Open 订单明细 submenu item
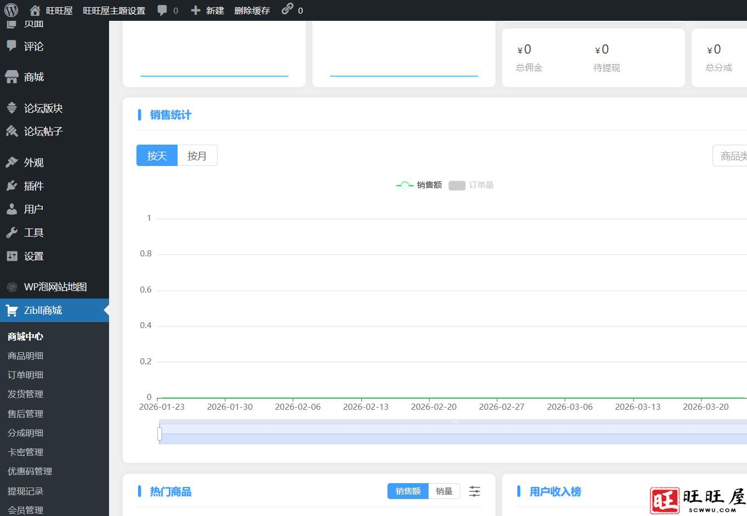Viewport: 747px width, 516px height. 25,375
